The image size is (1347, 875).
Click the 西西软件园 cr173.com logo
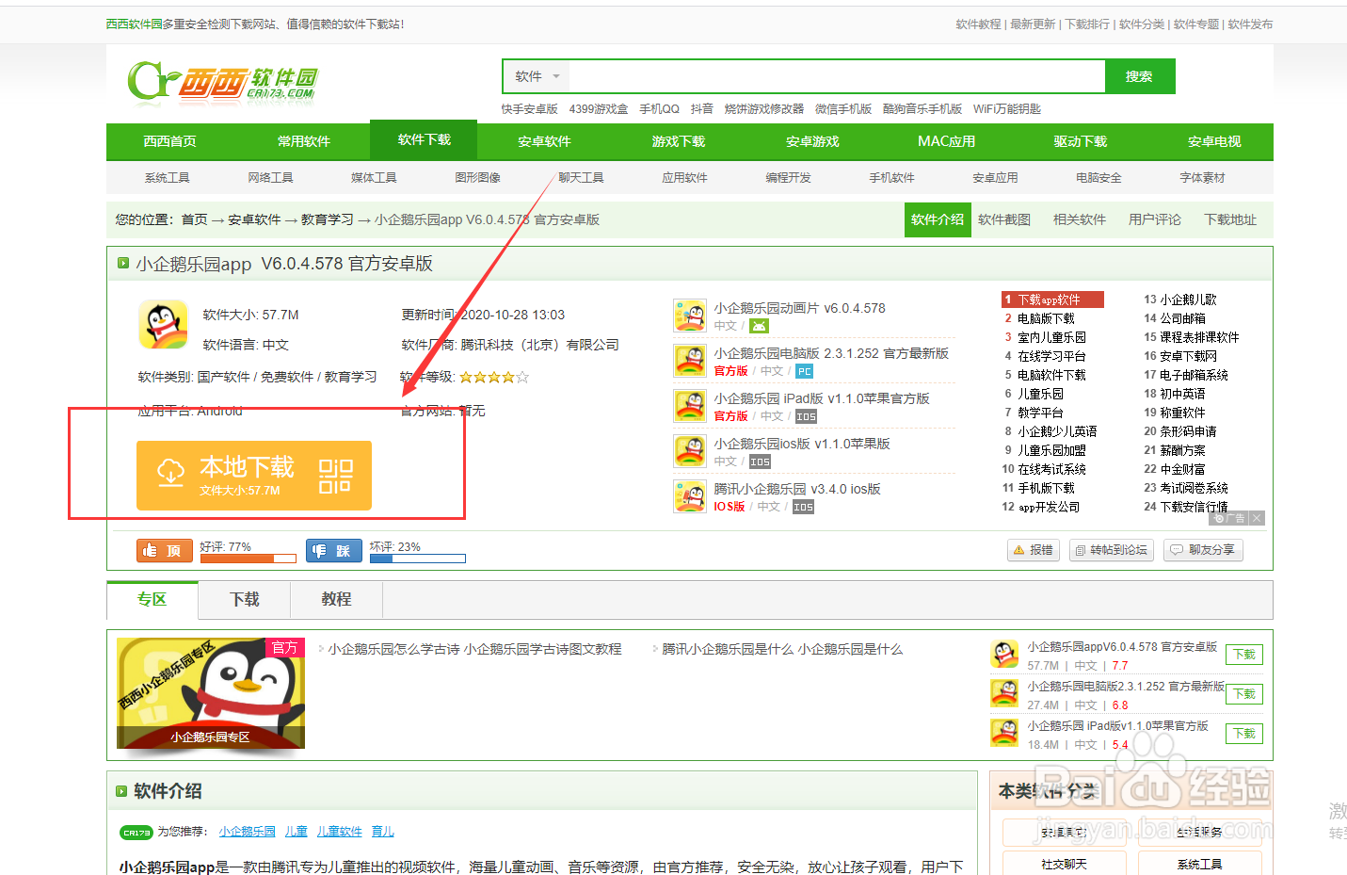point(223,82)
